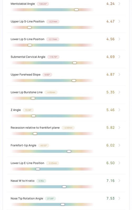Click the Z Angle slider handle
The width and height of the screenshot is (132, 210).
tap(34, 116)
